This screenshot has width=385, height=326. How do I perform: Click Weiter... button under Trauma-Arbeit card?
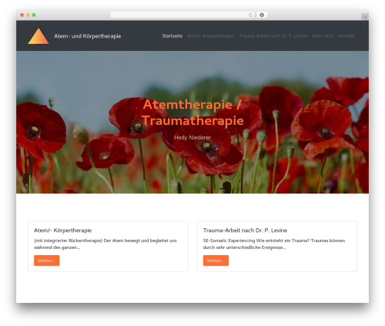[x=216, y=260]
